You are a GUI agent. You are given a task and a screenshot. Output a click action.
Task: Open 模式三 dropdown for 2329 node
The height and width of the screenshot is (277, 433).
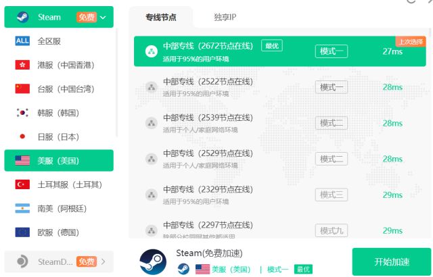[x=332, y=195]
